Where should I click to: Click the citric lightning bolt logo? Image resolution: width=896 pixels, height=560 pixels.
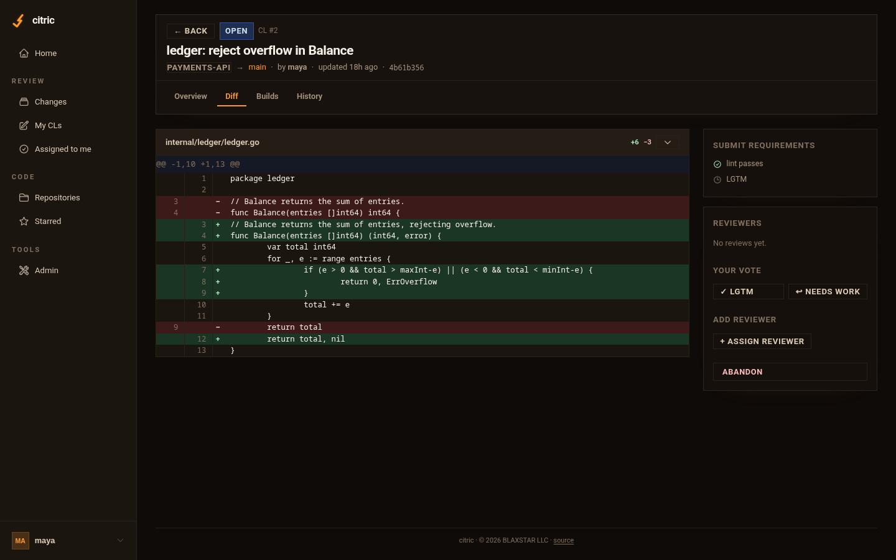(x=19, y=21)
